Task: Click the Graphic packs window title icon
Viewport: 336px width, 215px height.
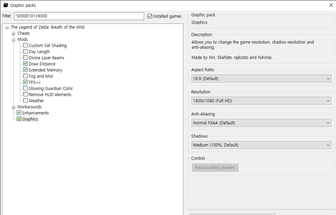Action: pos(6,5)
